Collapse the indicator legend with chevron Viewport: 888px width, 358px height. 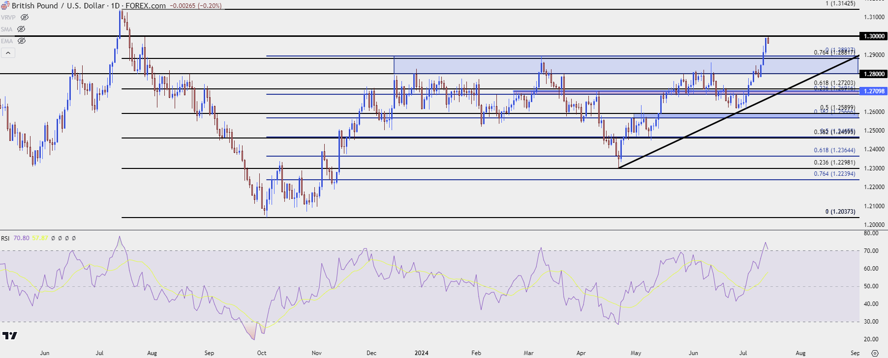click(x=8, y=53)
